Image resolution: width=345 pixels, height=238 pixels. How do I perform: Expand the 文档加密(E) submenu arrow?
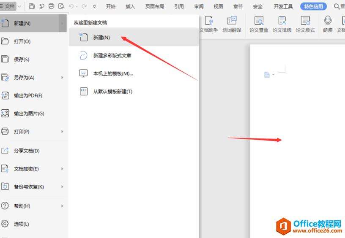click(63, 169)
